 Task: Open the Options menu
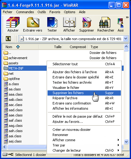70,12
